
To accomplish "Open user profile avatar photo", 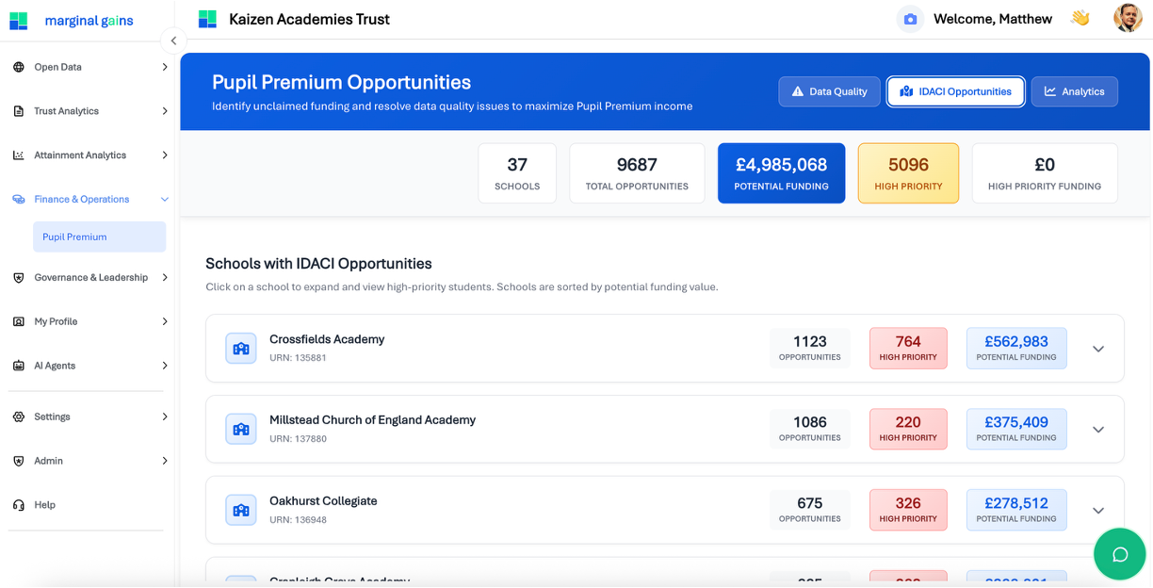I will 1128,19.
